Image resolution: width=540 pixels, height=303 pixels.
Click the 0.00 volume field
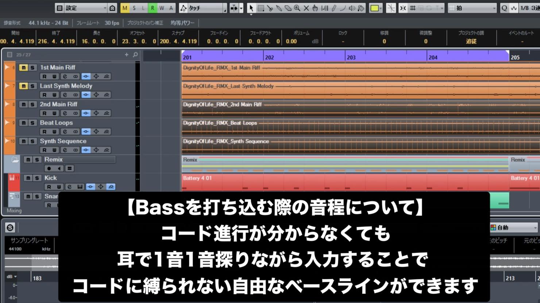291,42
